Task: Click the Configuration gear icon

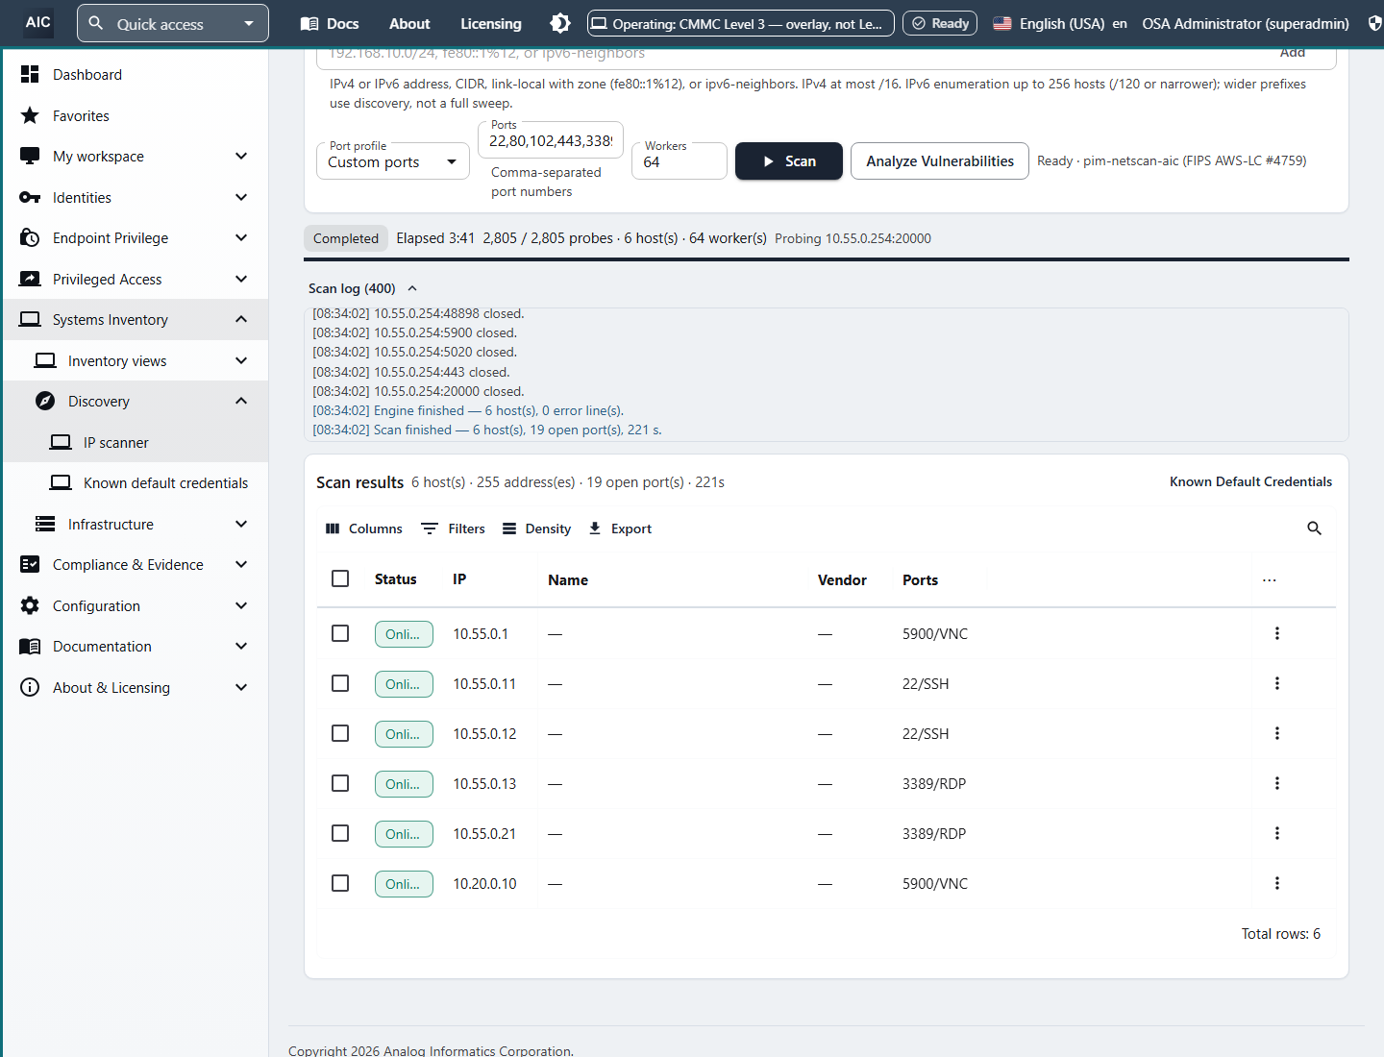Action: pos(30,605)
